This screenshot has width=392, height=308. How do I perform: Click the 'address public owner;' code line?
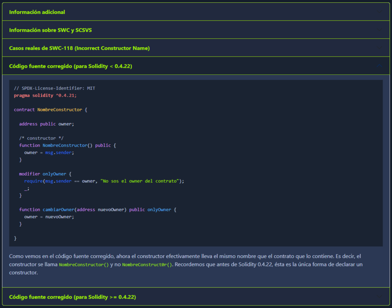(x=46, y=124)
